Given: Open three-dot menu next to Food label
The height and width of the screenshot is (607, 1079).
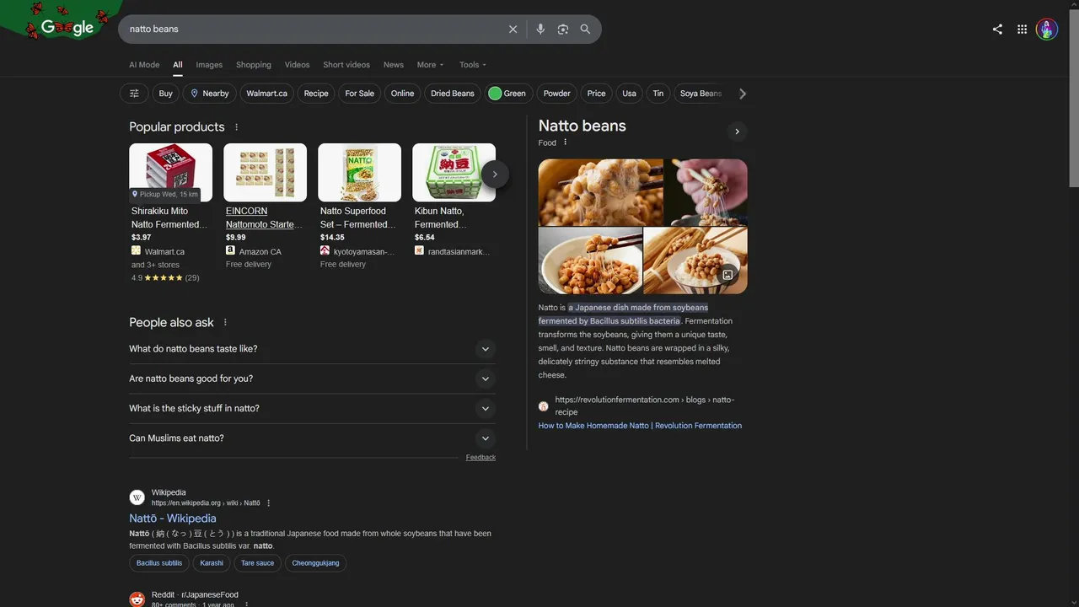Looking at the screenshot, I should (565, 142).
